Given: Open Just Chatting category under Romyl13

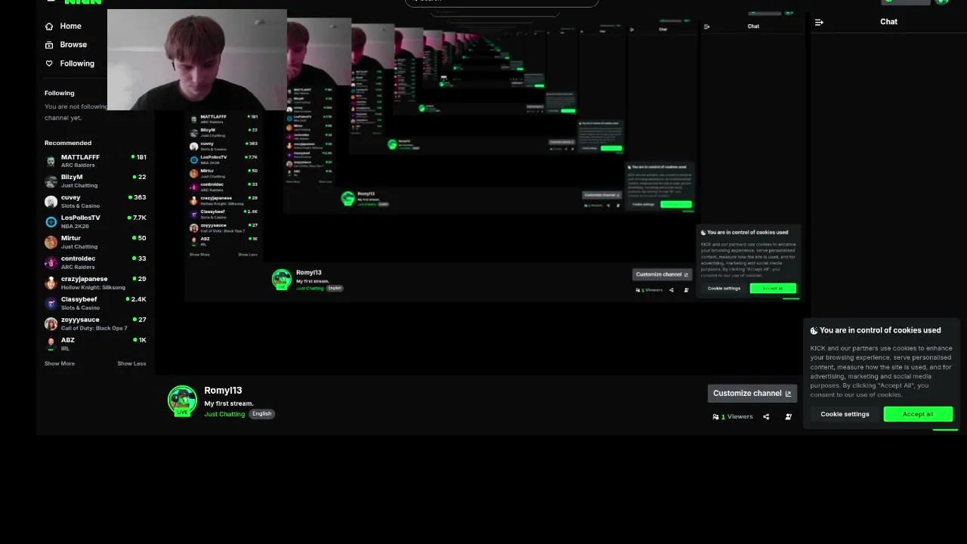Looking at the screenshot, I should 224,414.
